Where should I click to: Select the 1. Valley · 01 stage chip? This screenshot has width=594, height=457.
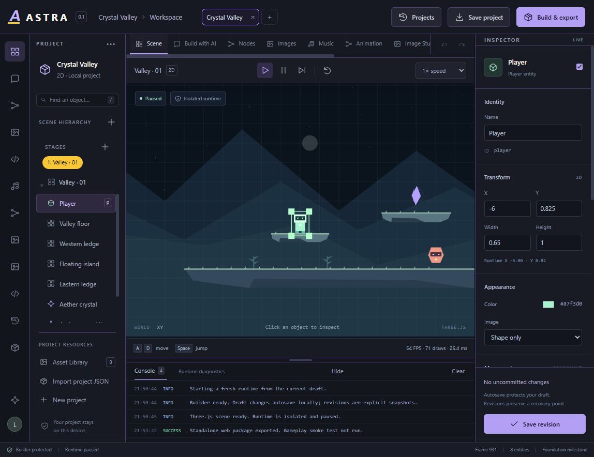[63, 162]
